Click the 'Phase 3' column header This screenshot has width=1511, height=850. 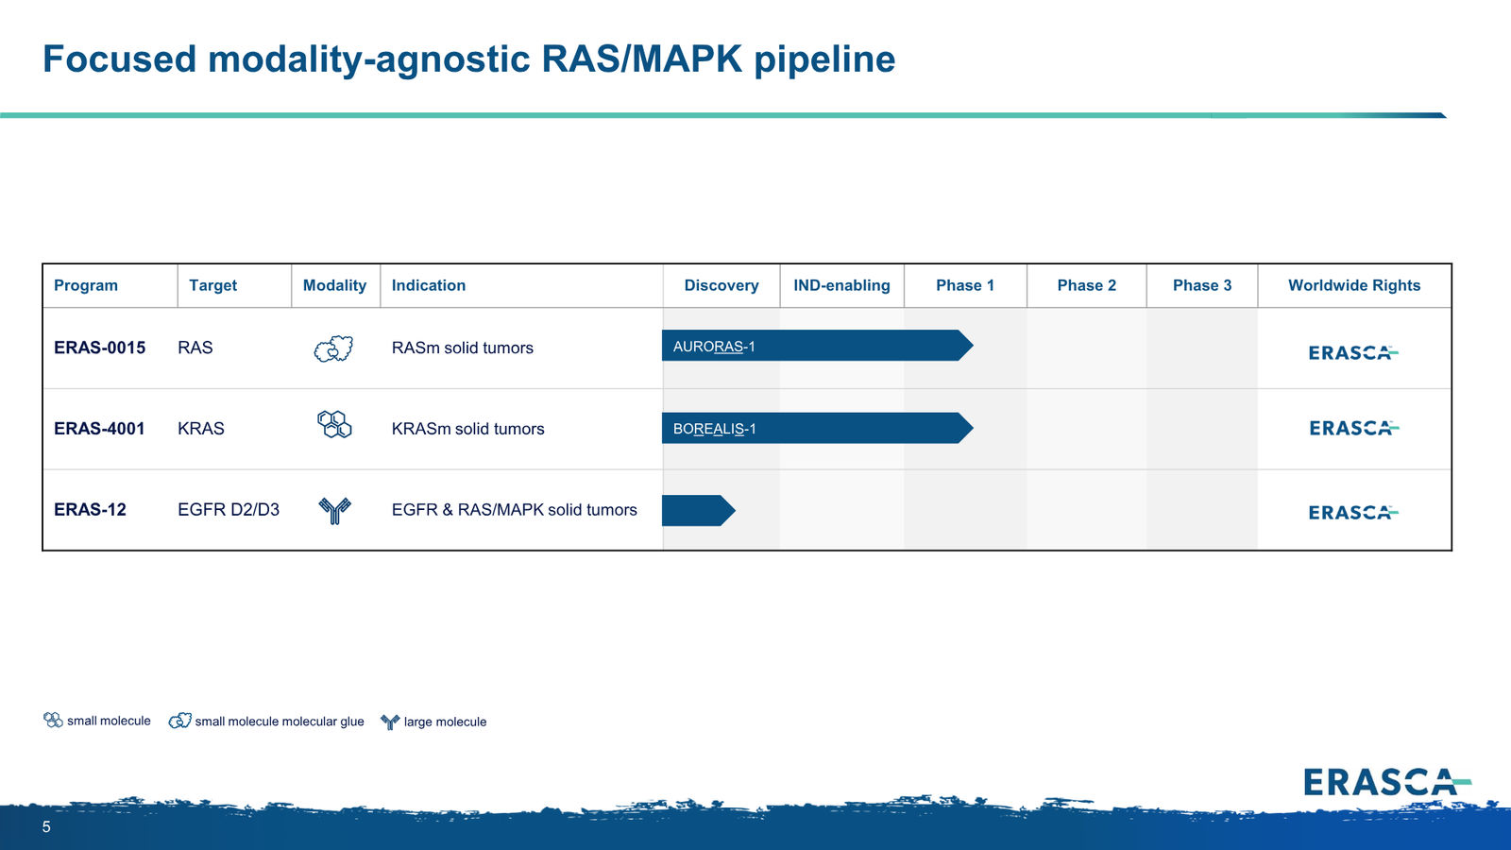point(1202,285)
